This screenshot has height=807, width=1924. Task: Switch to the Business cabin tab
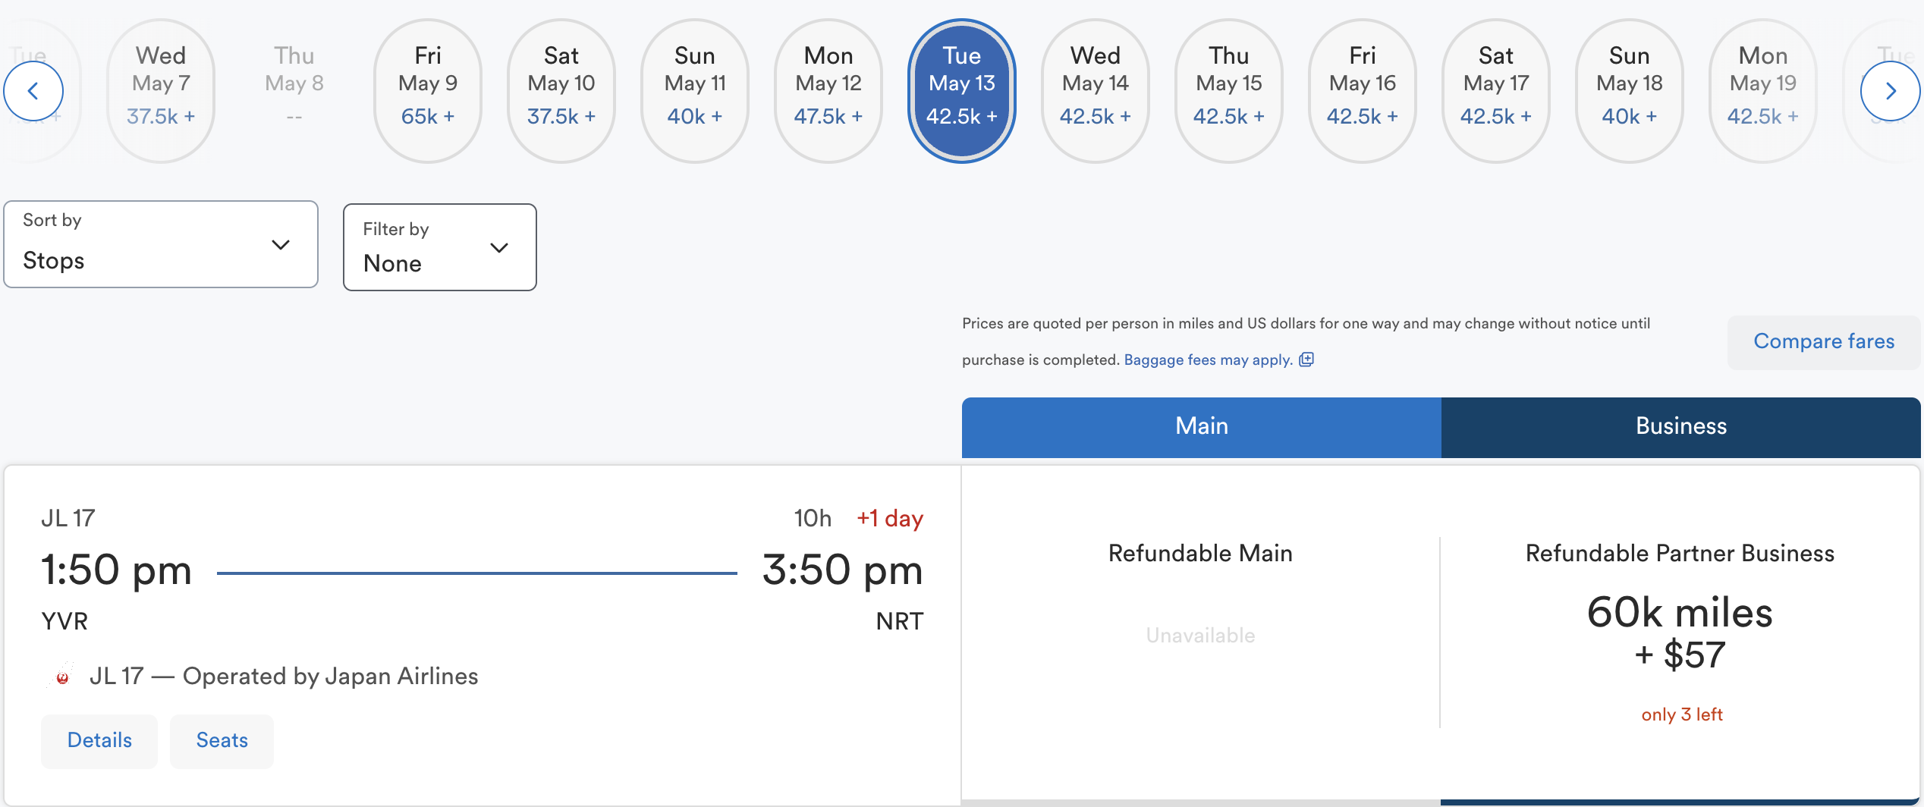point(1681,427)
